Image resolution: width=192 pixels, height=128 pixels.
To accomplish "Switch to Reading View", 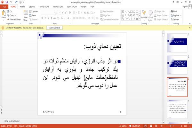I will (x=156, y=126).
